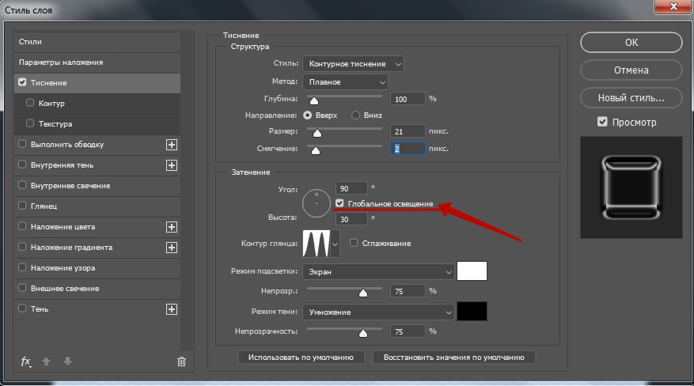Click highlight opacity field showing 75
Screen dimensions: 694x386
(x=408, y=291)
